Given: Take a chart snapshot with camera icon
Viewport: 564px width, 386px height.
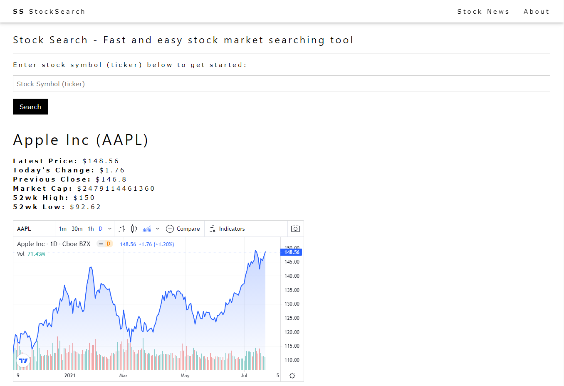Looking at the screenshot, I should pos(295,229).
